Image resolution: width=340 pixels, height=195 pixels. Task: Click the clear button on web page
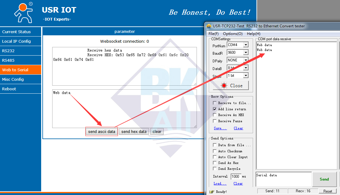(x=157, y=131)
